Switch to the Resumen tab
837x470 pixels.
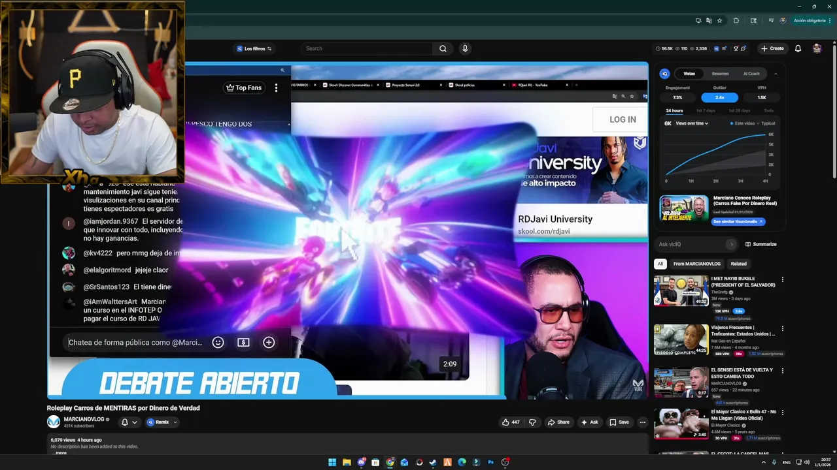(x=720, y=74)
